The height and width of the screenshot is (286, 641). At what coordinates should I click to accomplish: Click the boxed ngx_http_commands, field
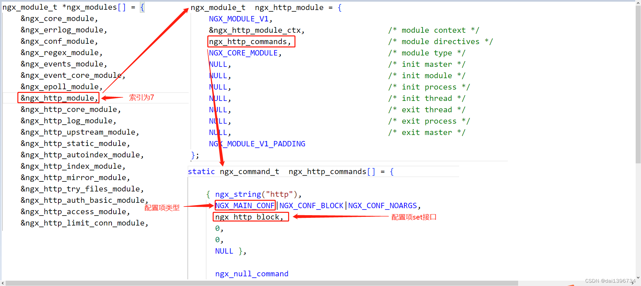coord(251,41)
